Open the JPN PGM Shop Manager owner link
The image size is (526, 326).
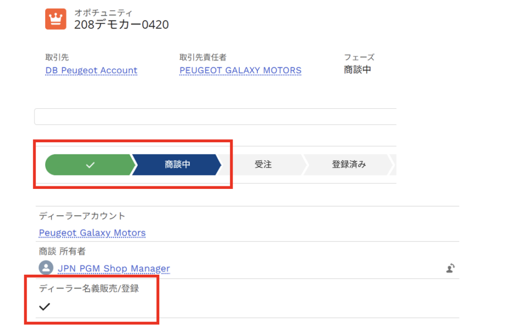point(114,269)
